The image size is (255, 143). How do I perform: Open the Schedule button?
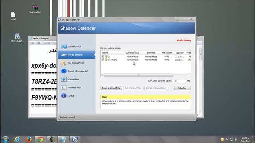pyautogui.click(x=182, y=88)
